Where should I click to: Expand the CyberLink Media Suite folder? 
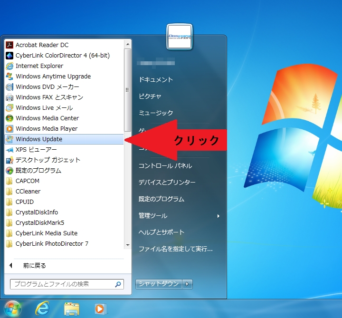[9, 233]
